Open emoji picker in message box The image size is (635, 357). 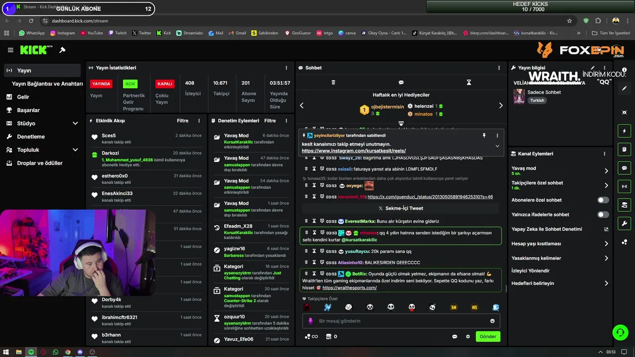point(492,321)
